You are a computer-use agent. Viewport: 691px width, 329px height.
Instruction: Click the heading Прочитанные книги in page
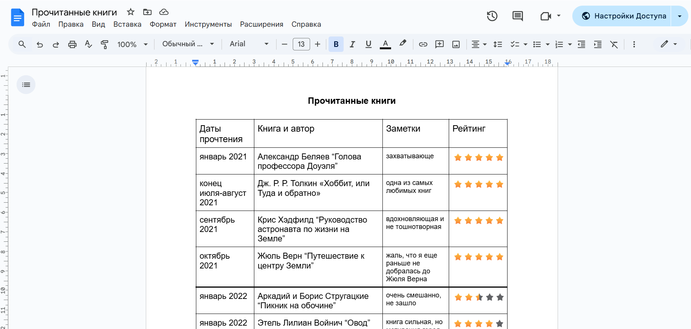[x=352, y=101]
